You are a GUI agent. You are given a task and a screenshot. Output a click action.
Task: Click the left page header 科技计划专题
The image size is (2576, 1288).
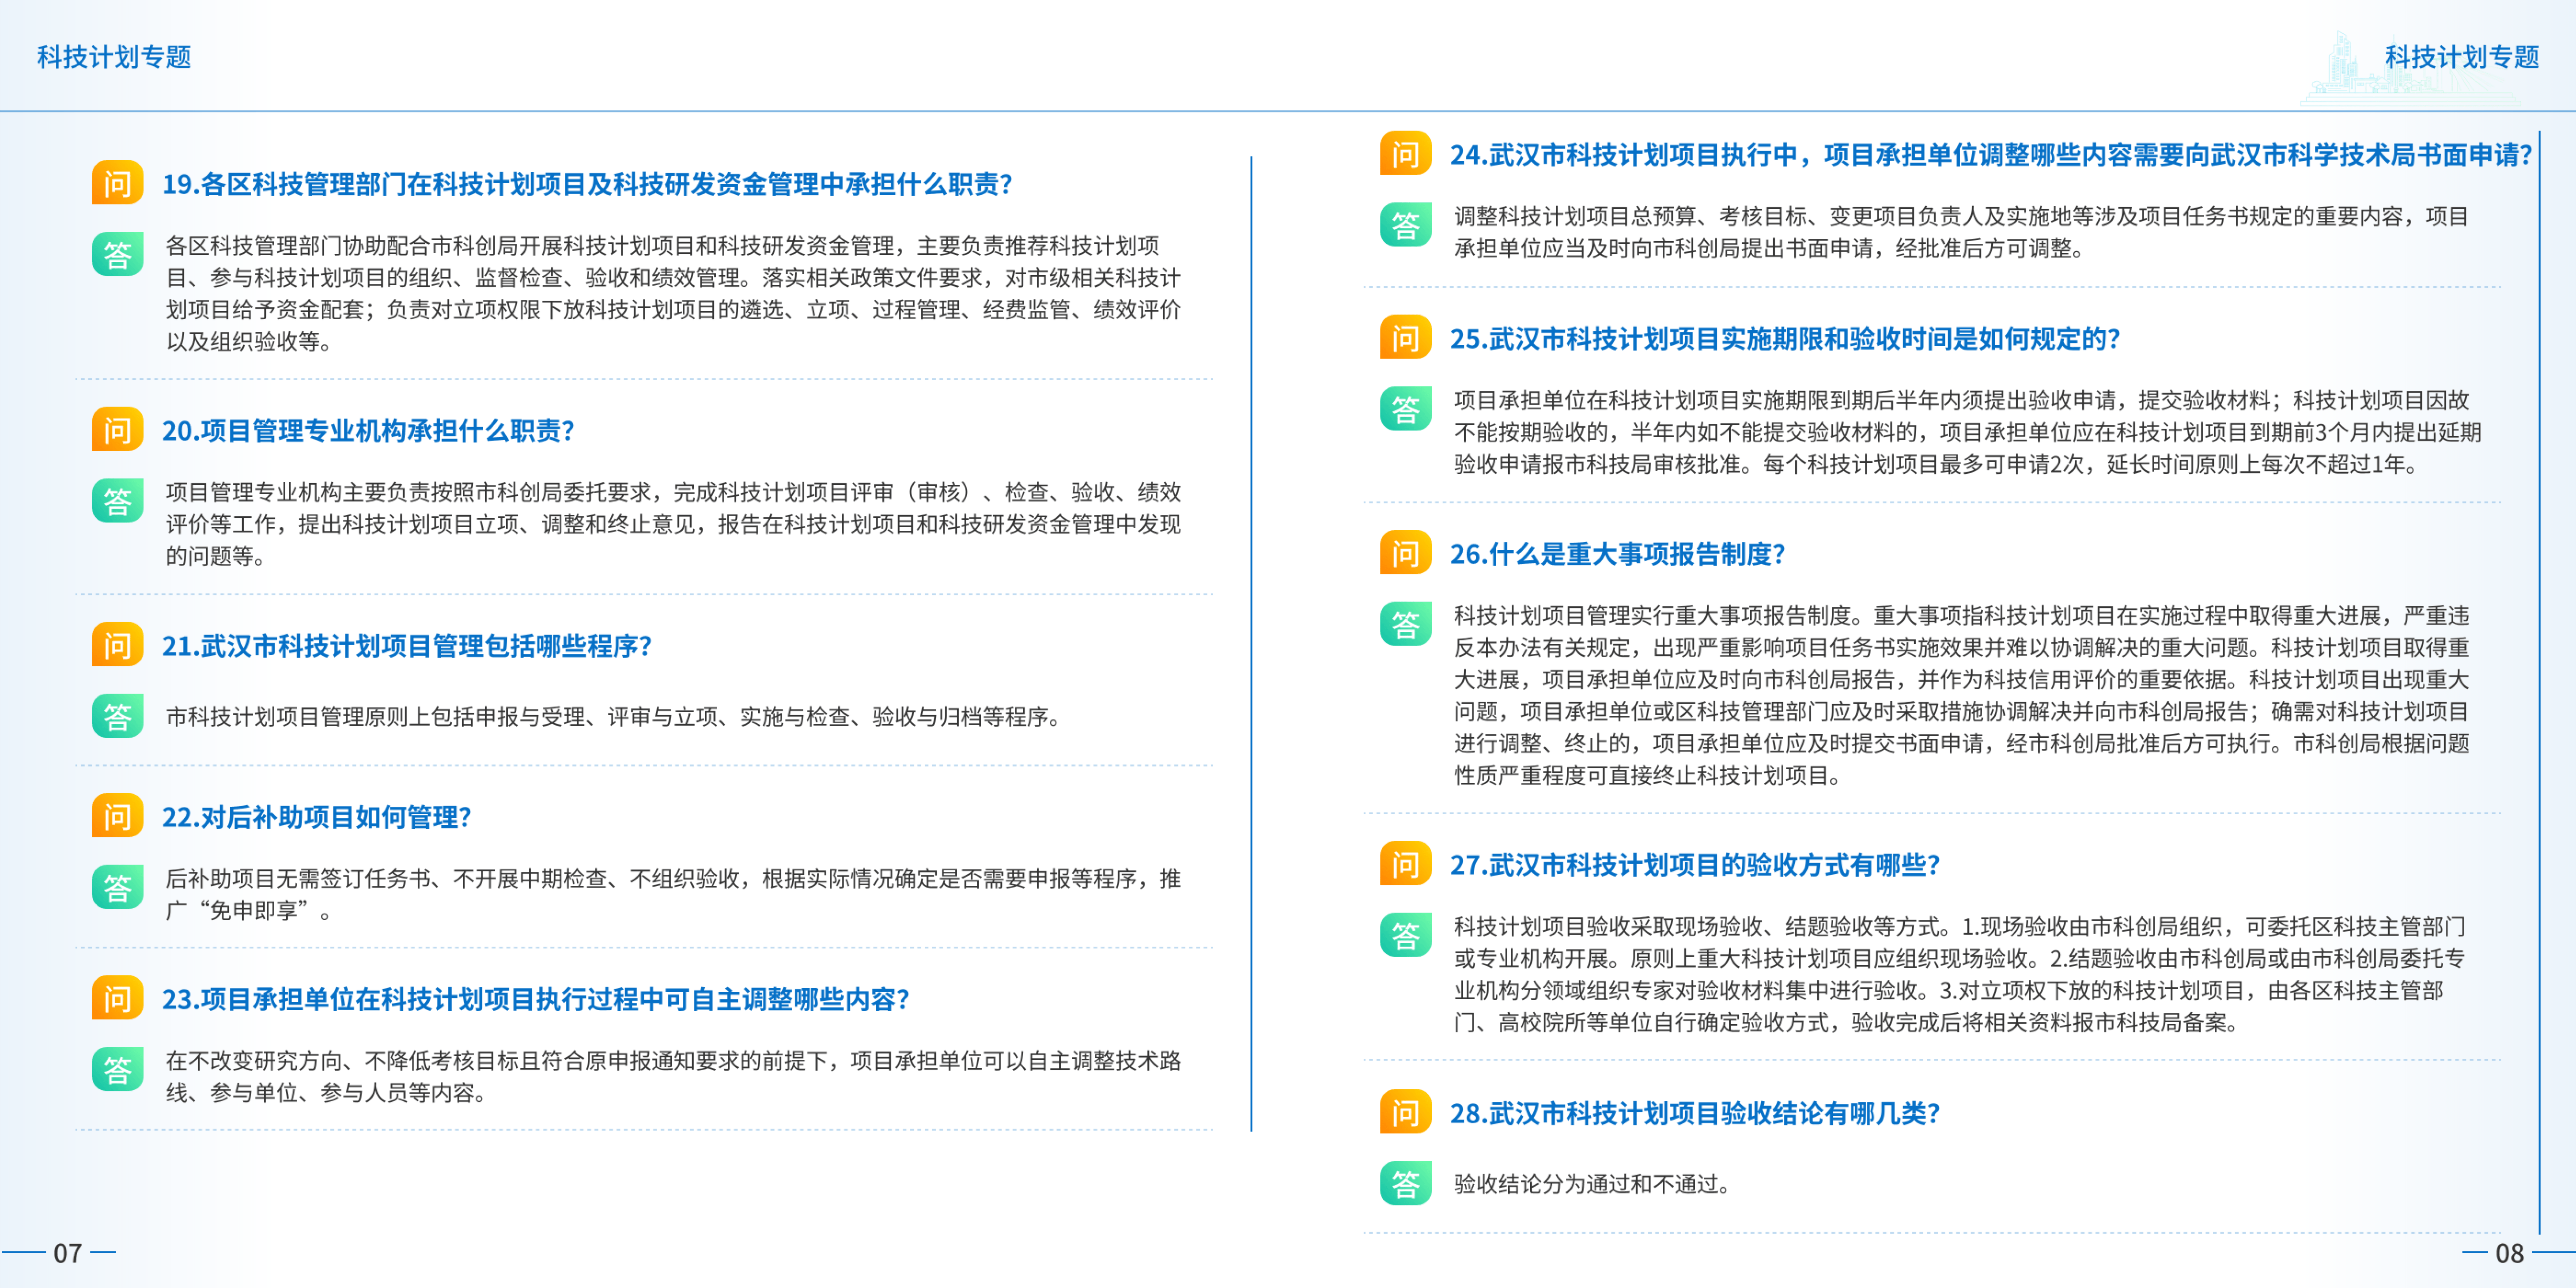[x=114, y=57]
